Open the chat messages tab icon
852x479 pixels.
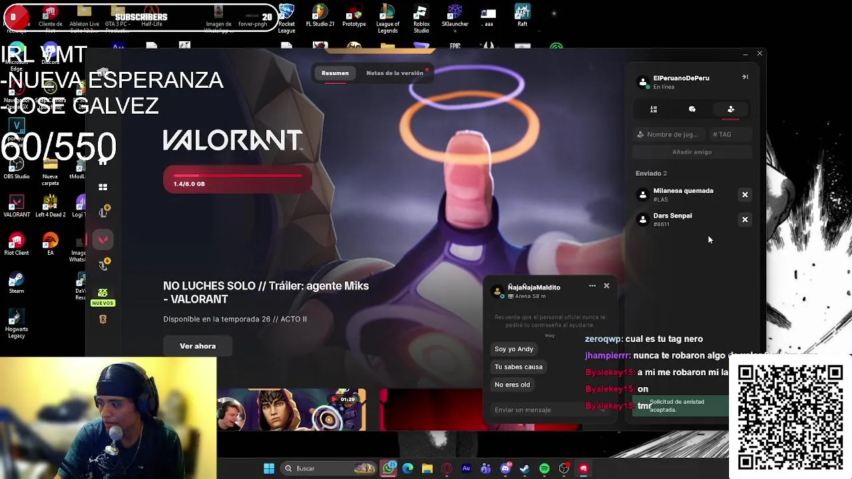(692, 109)
